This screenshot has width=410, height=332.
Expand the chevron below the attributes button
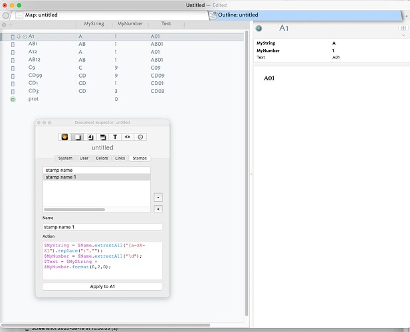(403, 35)
